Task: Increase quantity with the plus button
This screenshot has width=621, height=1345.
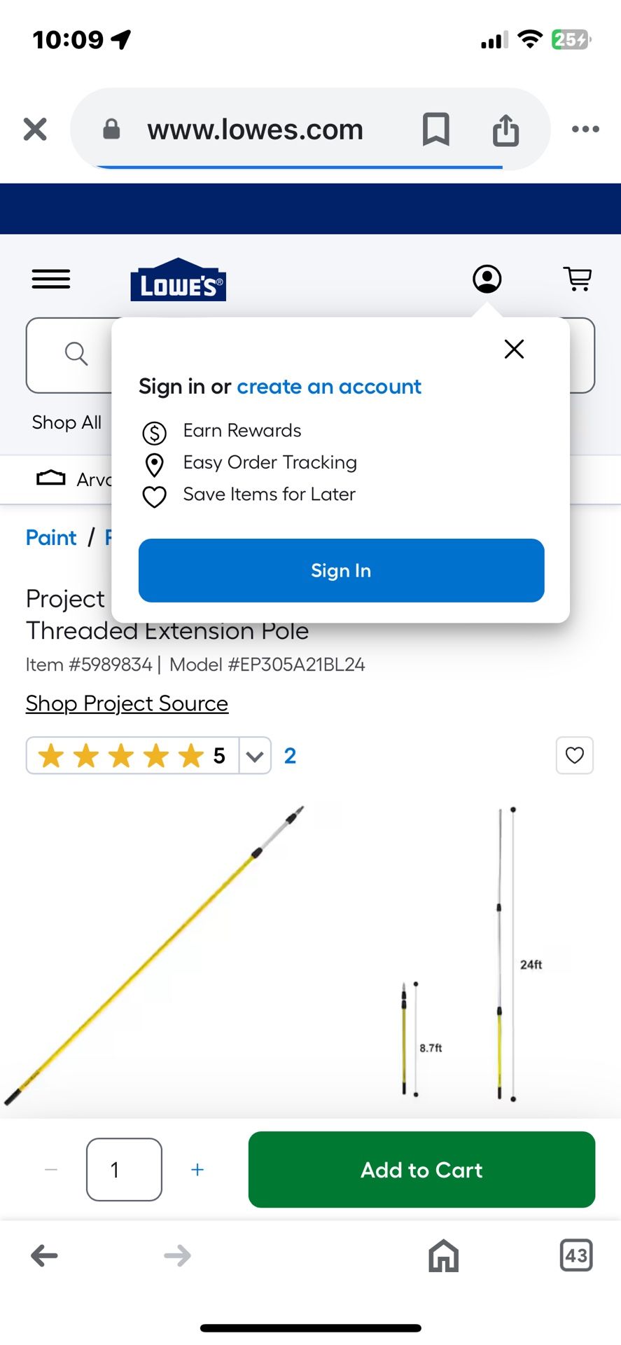Action: click(197, 1169)
